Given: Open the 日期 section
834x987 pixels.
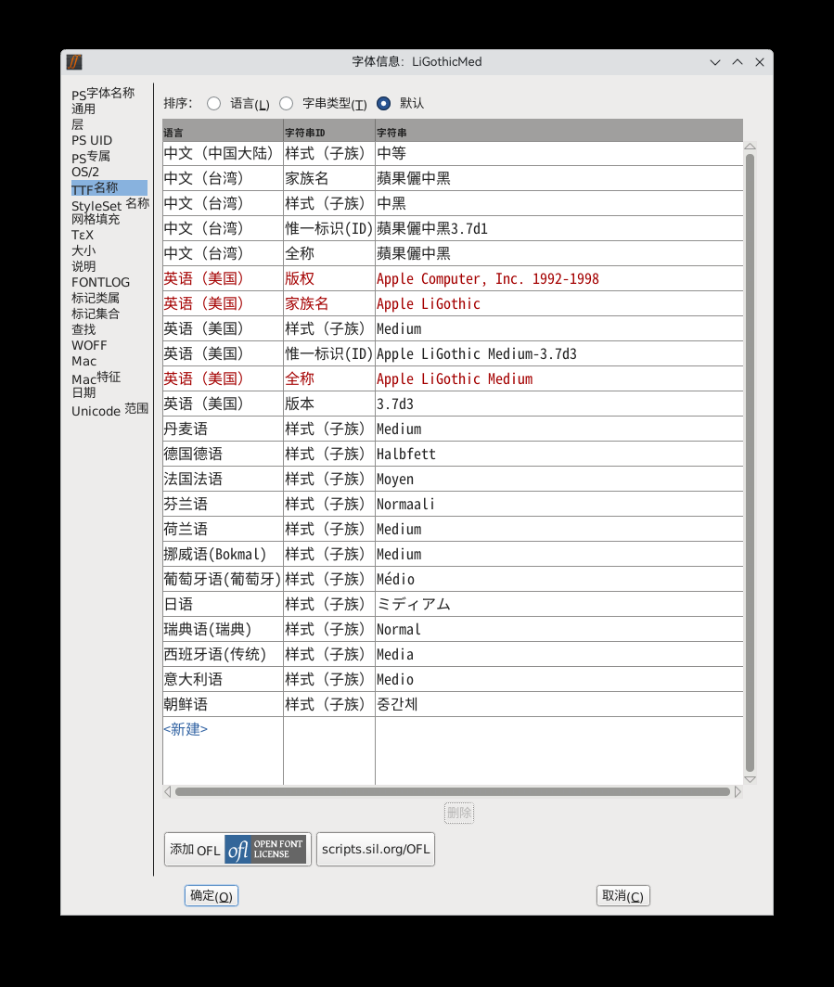Looking at the screenshot, I should tap(83, 392).
